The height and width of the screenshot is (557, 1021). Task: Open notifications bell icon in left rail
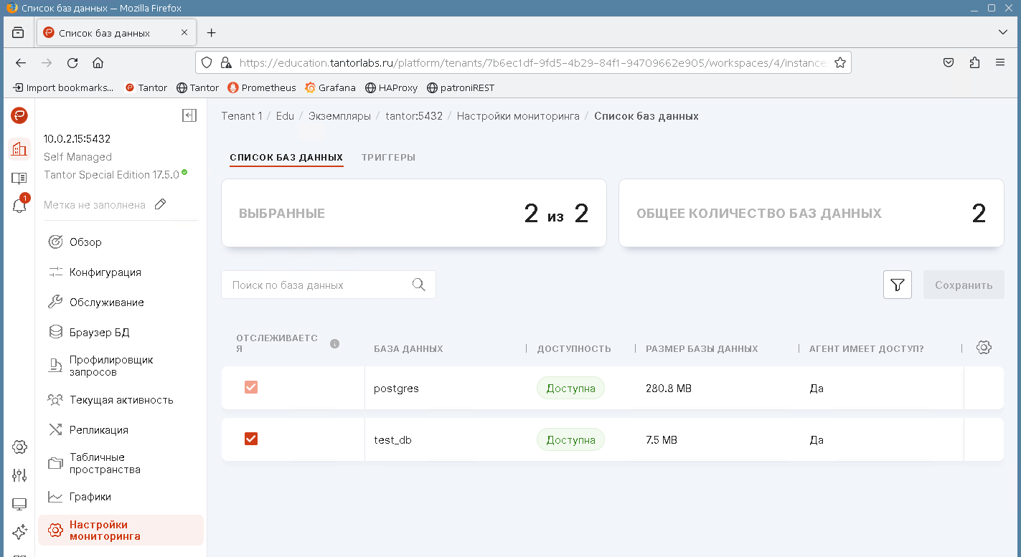19,206
